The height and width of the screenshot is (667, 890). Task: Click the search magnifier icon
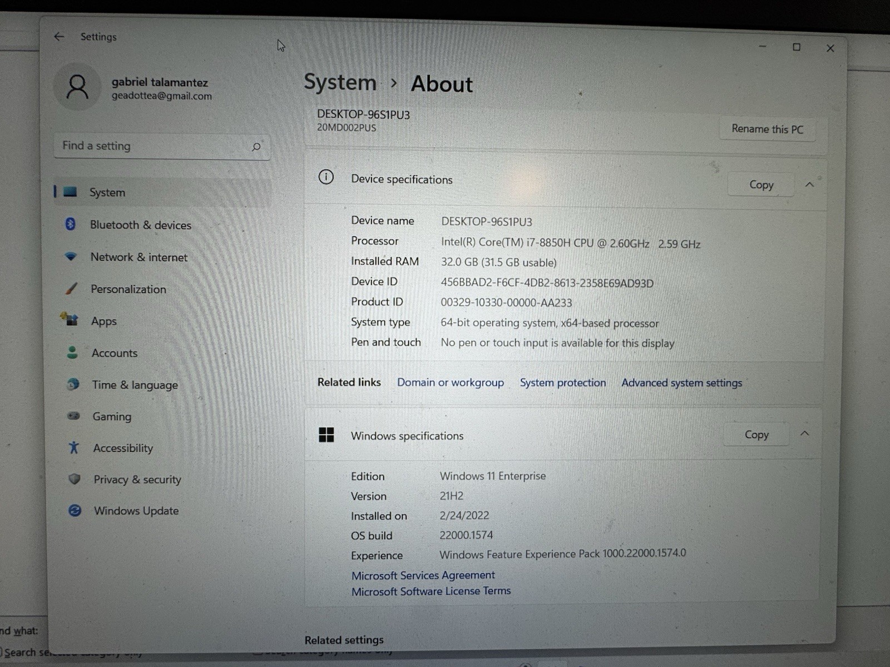[x=256, y=147]
